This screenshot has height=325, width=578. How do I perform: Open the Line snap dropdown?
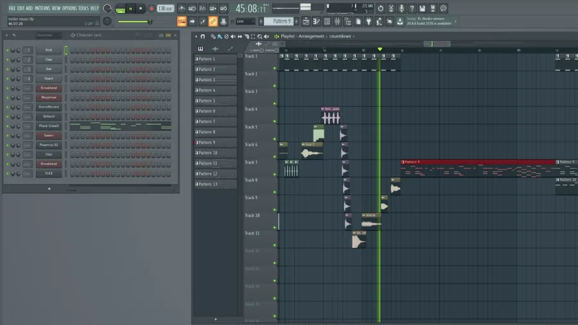point(245,21)
